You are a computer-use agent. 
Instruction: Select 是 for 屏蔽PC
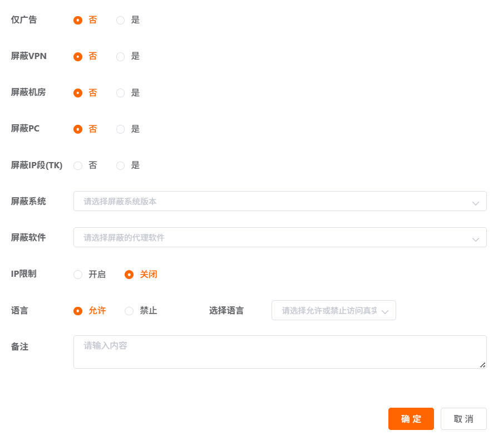pyautogui.click(x=120, y=129)
